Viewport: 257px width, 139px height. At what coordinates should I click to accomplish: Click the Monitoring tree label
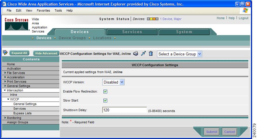tap(14, 118)
